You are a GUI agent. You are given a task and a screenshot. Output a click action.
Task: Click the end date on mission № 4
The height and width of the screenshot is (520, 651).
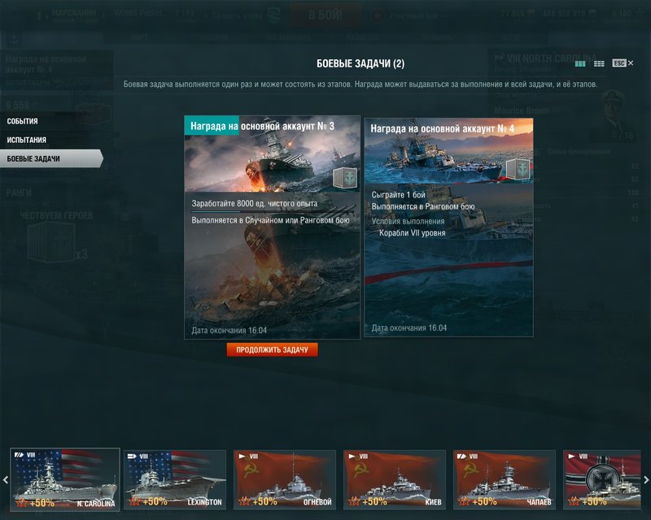[x=409, y=328]
